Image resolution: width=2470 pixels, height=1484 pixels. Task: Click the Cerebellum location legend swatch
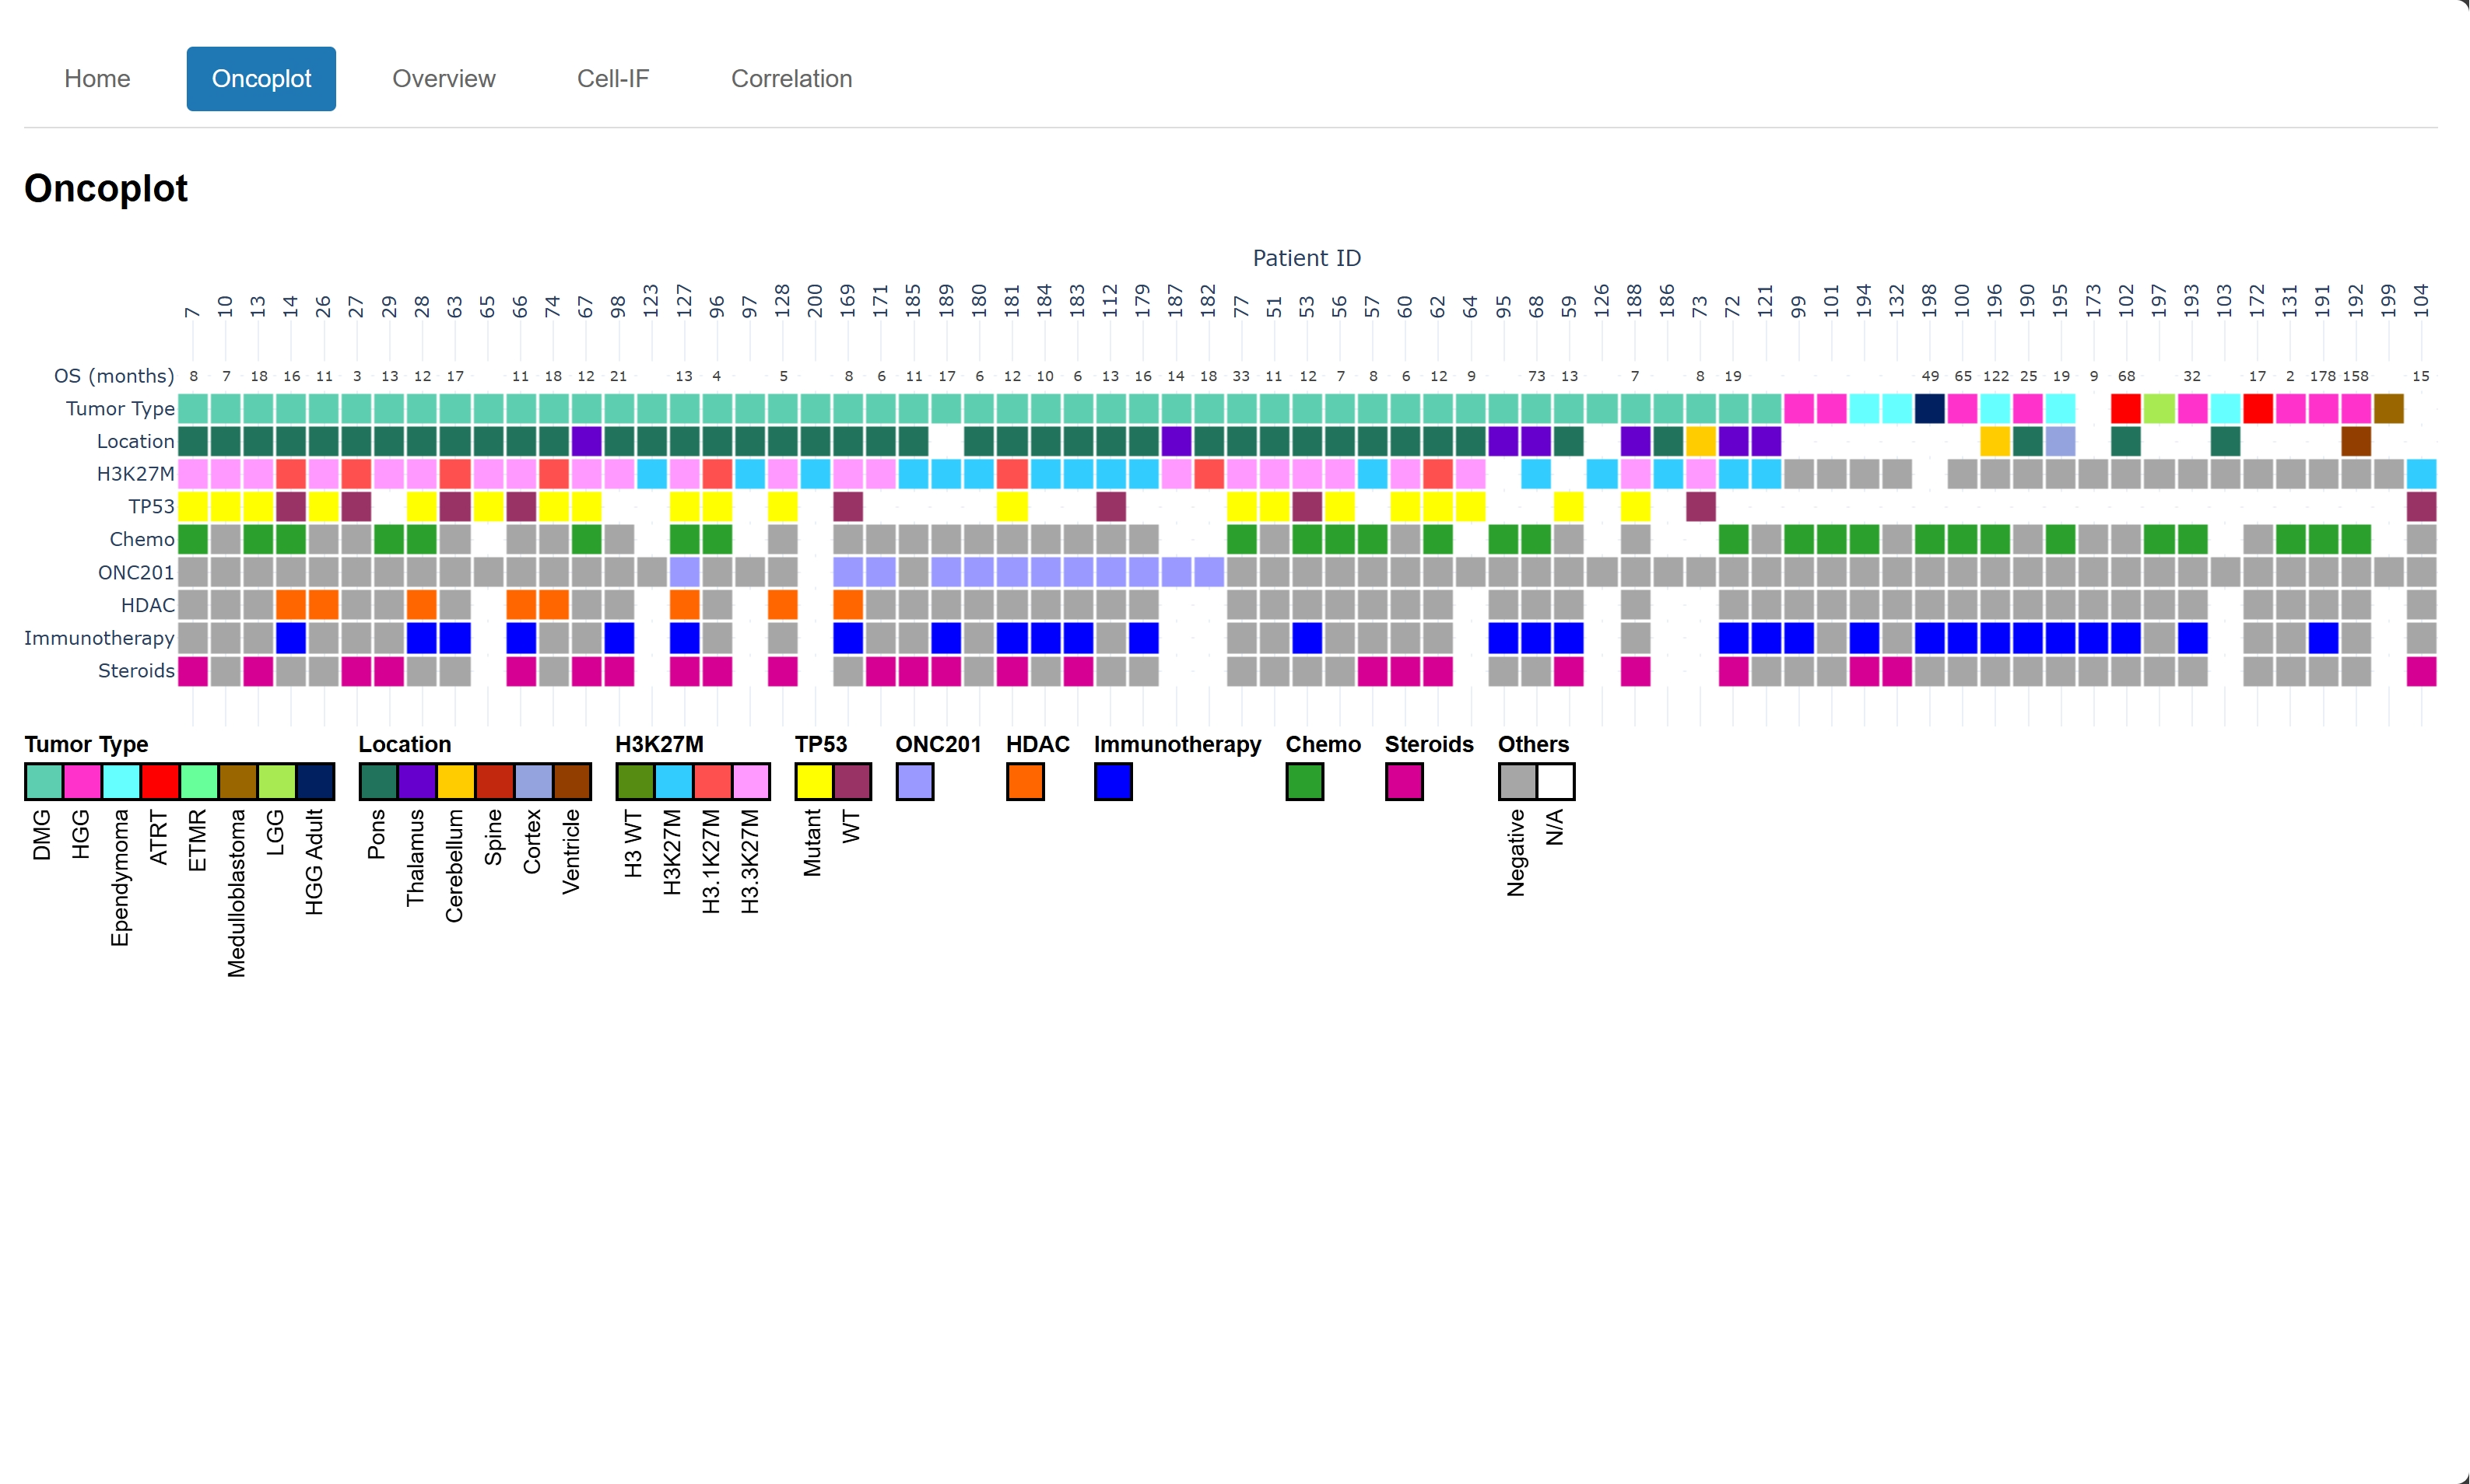tap(456, 781)
